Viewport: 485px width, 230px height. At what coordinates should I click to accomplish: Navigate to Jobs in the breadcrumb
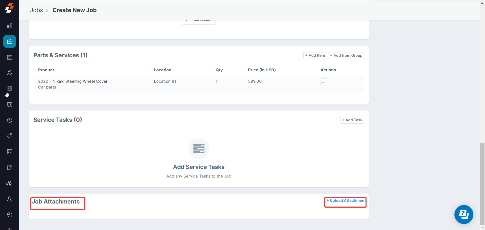37,10
